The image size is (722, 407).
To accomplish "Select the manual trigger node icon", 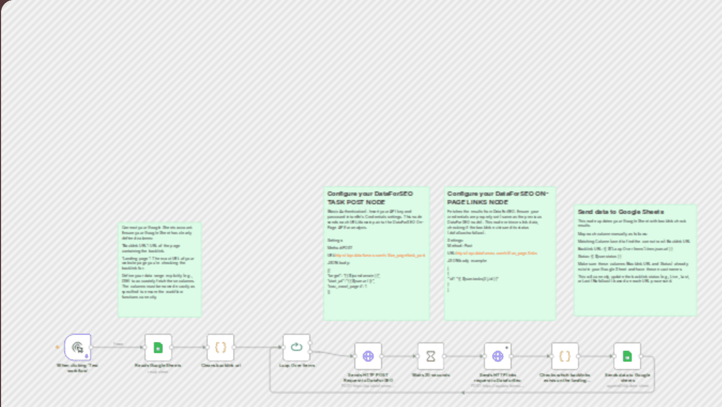I will (x=78, y=347).
